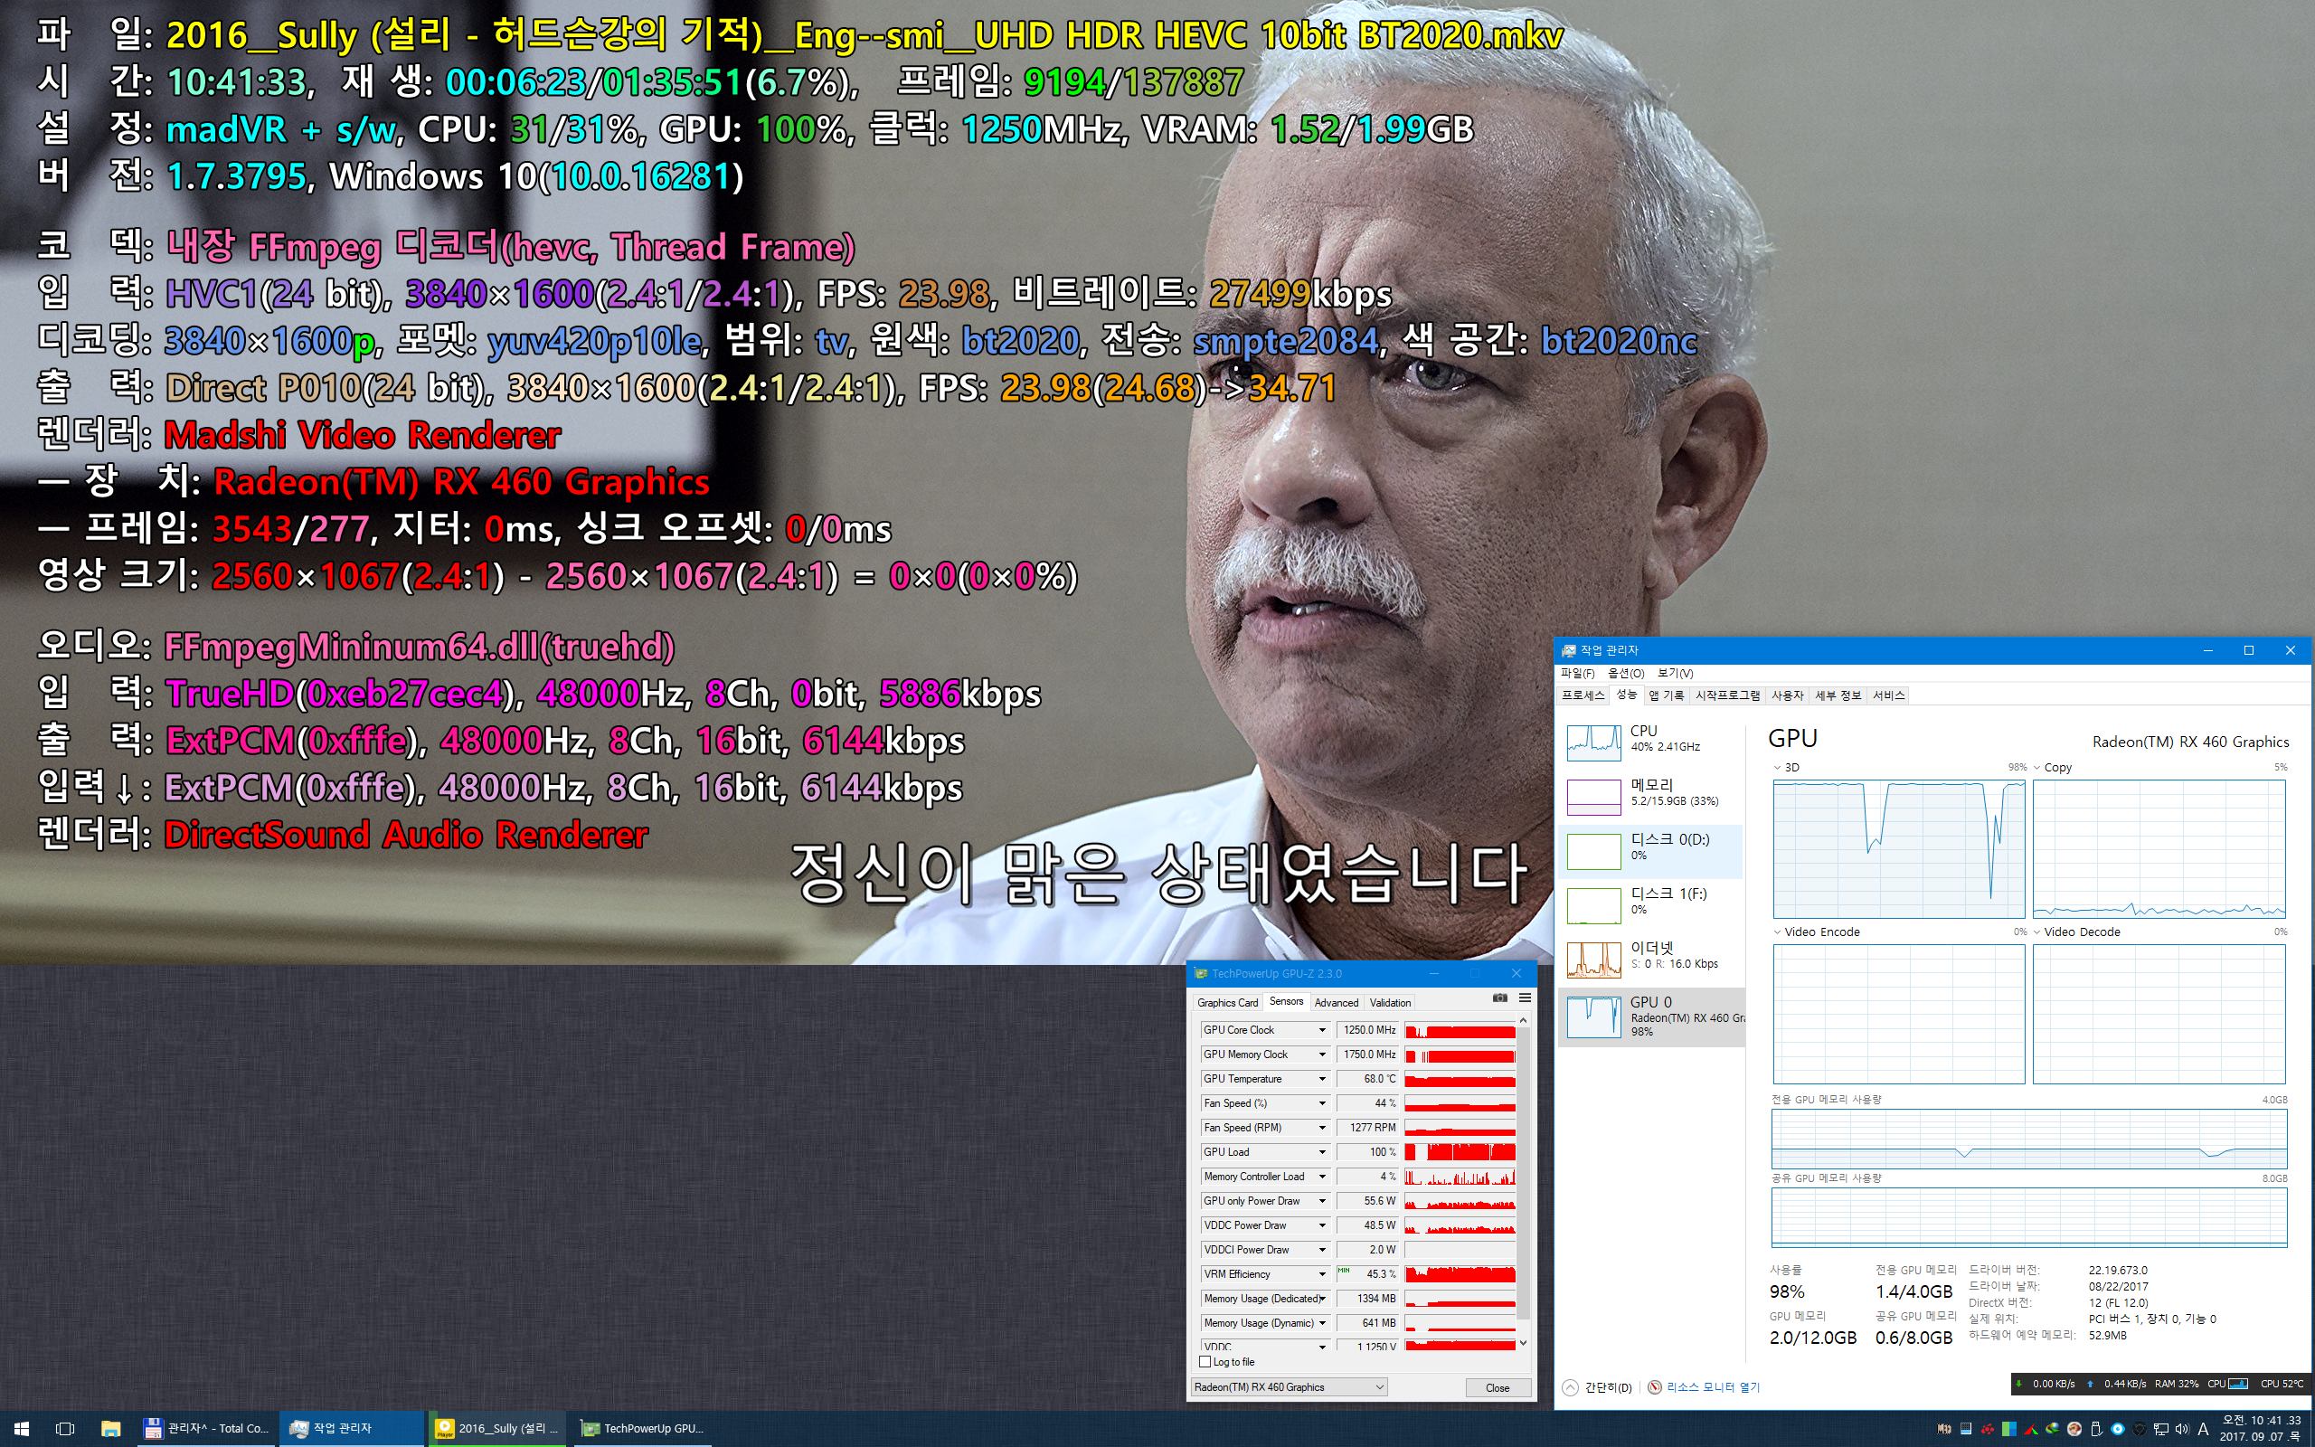
Task: Change the 3D graph engine dropdown
Action: click(x=1777, y=768)
